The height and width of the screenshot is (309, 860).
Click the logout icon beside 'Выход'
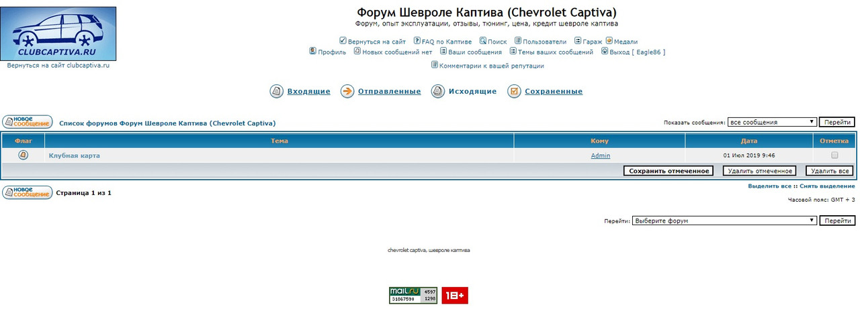605,50
